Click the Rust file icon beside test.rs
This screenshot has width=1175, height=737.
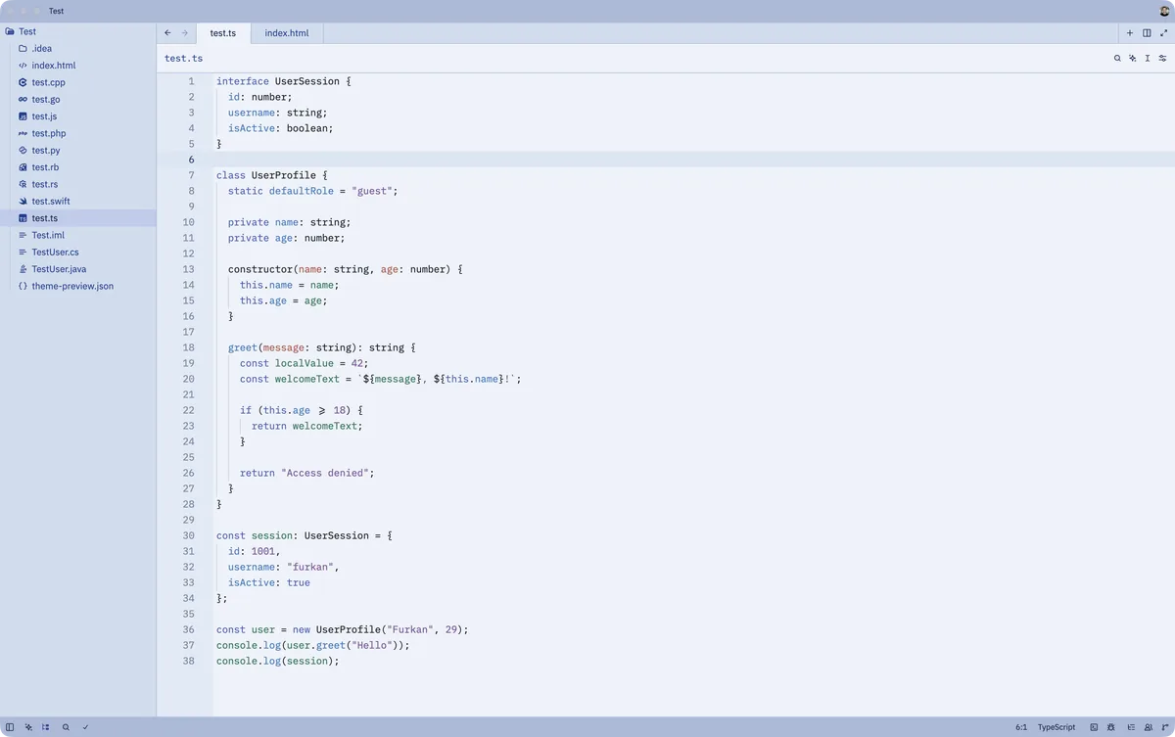coord(23,184)
